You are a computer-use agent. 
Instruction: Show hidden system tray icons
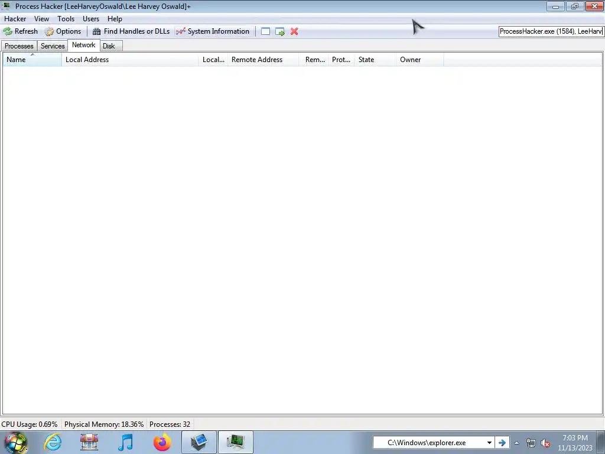[516, 443]
